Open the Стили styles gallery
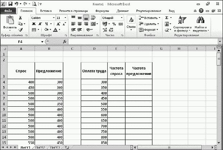Viewport: 223px width, 150px height. [131, 23]
